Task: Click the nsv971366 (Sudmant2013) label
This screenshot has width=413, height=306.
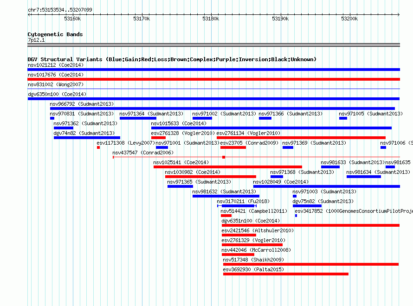Action: tap(290, 114)
